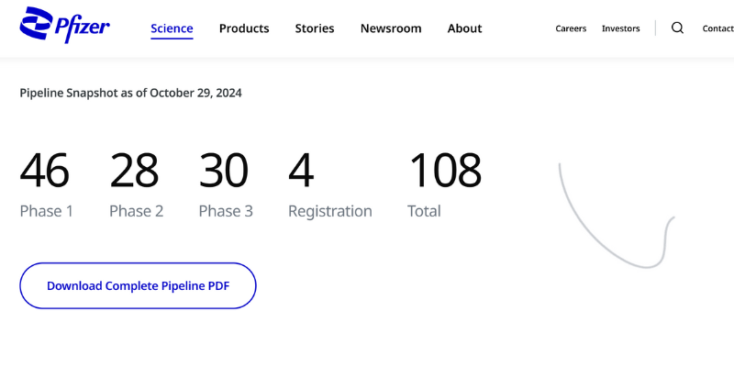The height and width of the screenshot is (367, 734).
Task: Visit the Careers link
Action: [571, 28]
